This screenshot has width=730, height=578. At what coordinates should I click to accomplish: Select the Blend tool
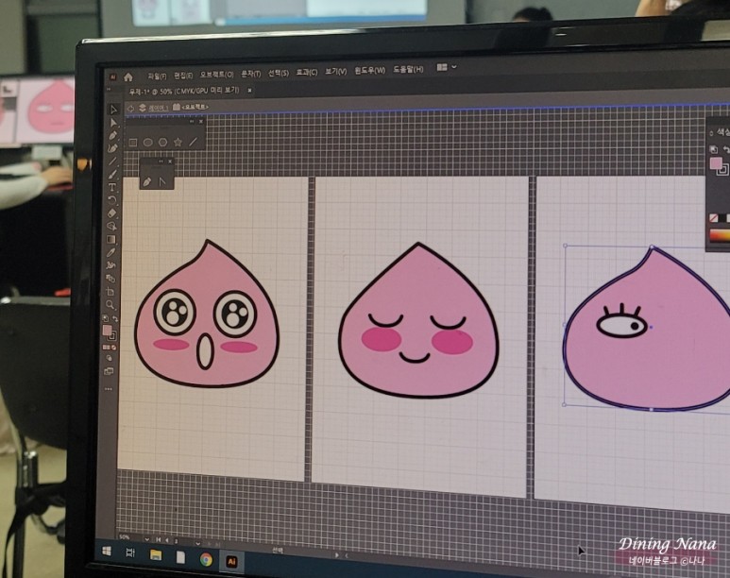point(110,279)
